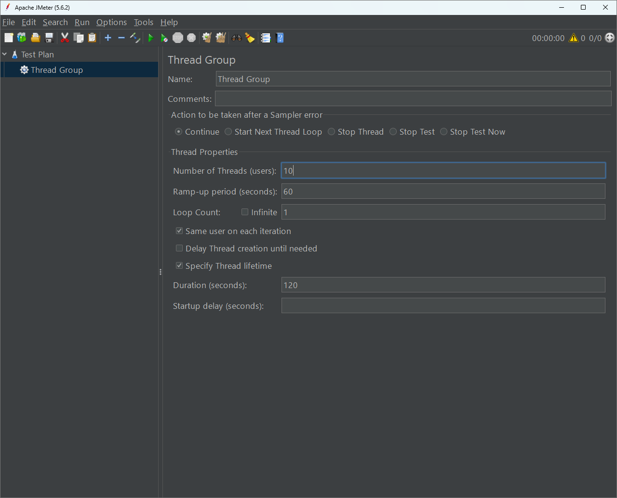Click the Clear All double-broom icon
Screen dimensions: 617x498
pos(221,38)
